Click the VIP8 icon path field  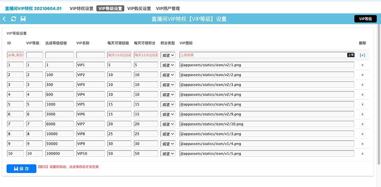(266, 134)
